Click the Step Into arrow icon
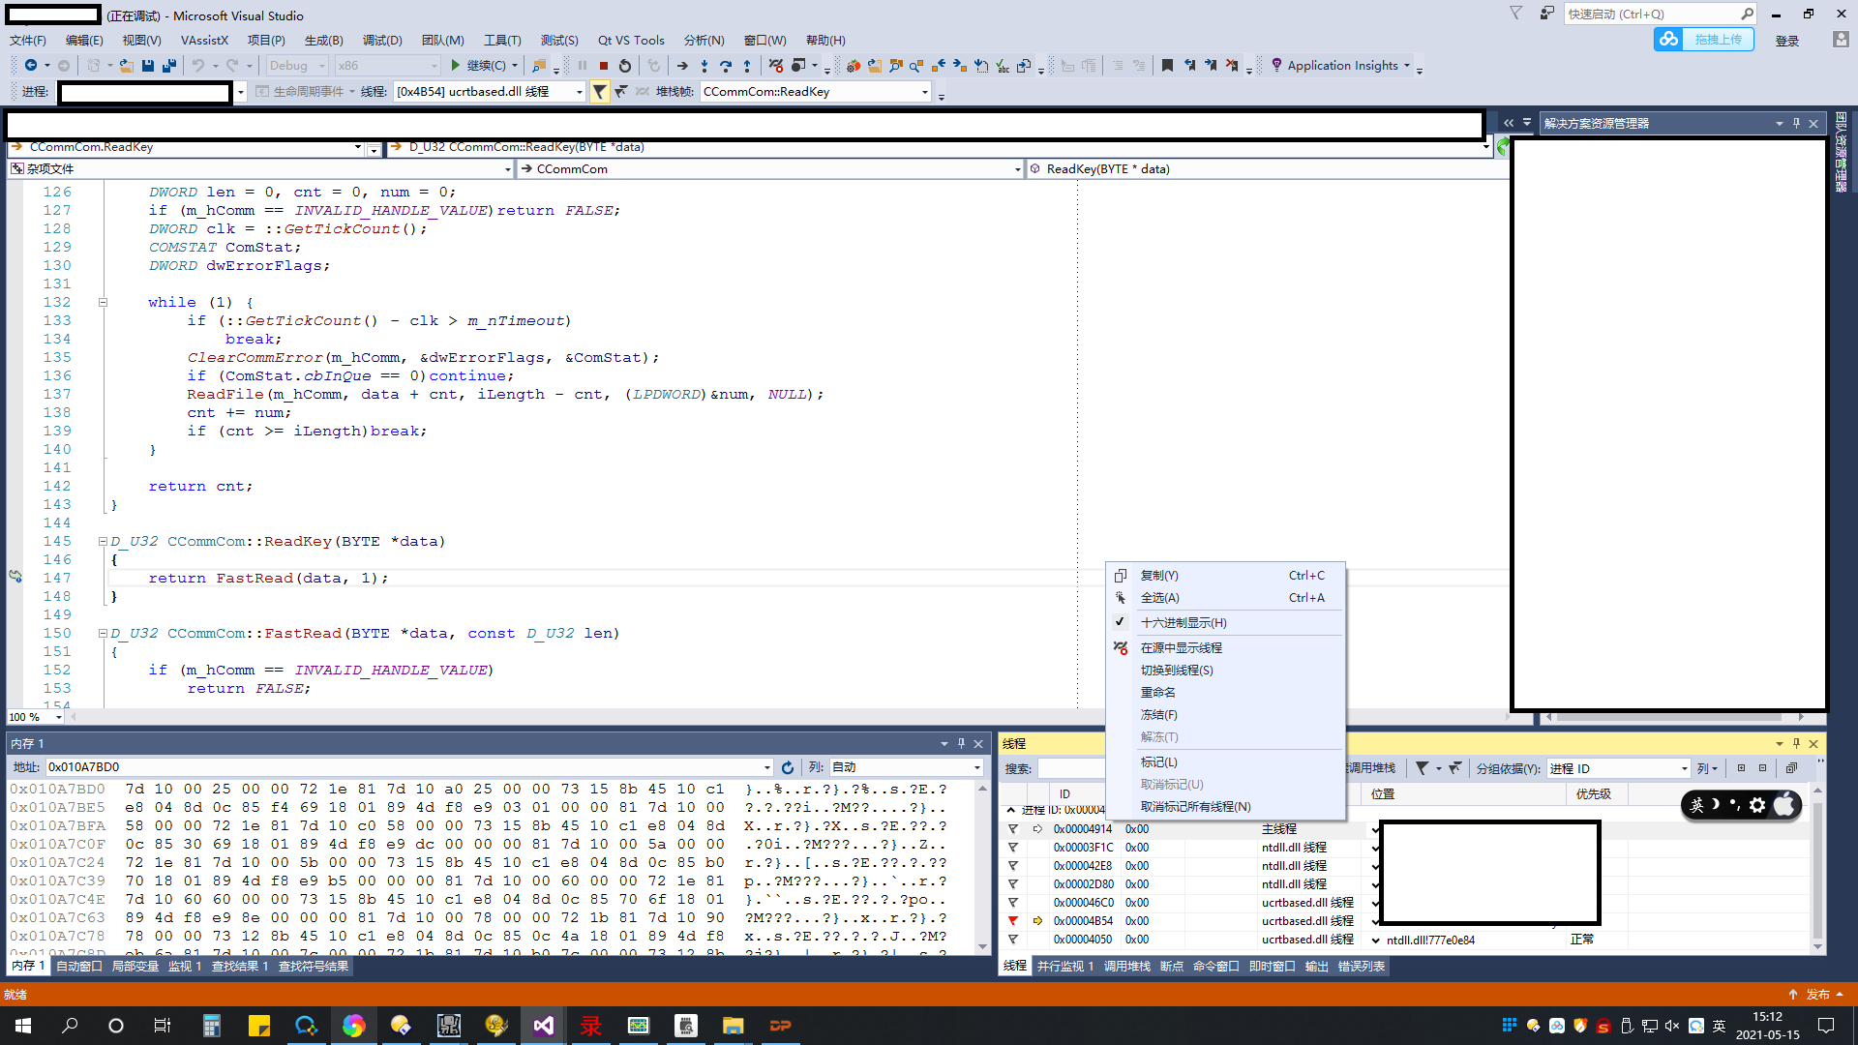 click(x=704, y=66)
